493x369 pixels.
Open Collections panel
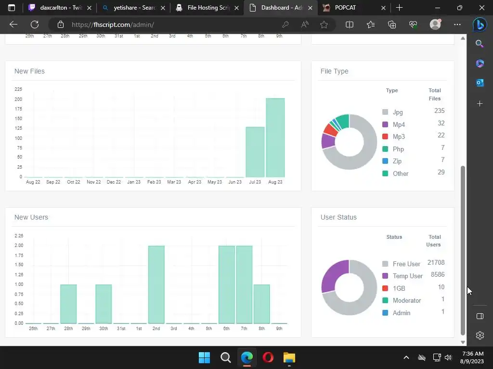coord(392,25)
